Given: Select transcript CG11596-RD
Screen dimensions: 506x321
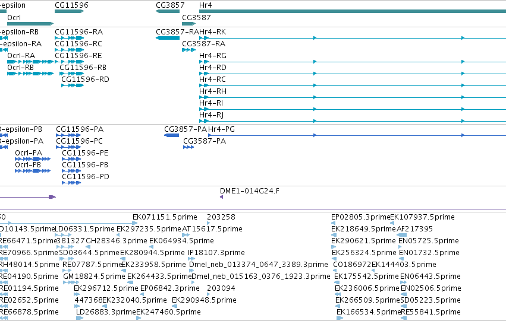Looking at the screenshot, I should tap(73, 85).
